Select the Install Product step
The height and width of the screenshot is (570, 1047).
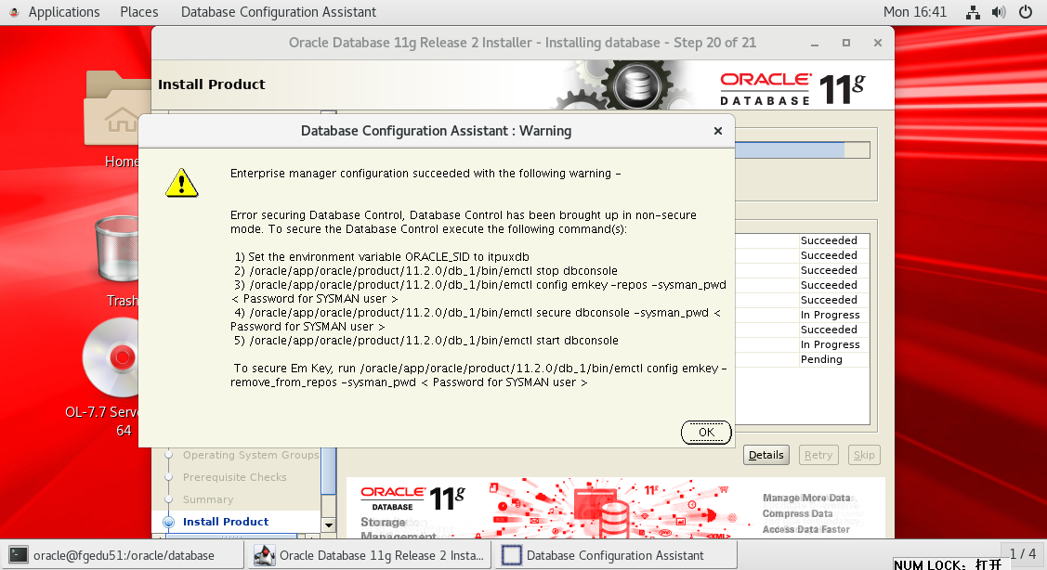226,522
